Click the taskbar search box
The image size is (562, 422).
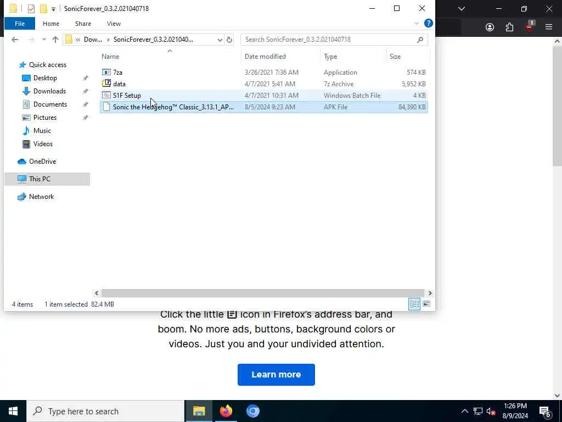click(105, 411)
